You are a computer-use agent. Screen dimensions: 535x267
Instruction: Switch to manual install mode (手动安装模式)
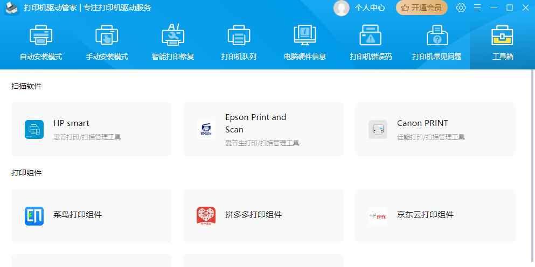point(107,43)
